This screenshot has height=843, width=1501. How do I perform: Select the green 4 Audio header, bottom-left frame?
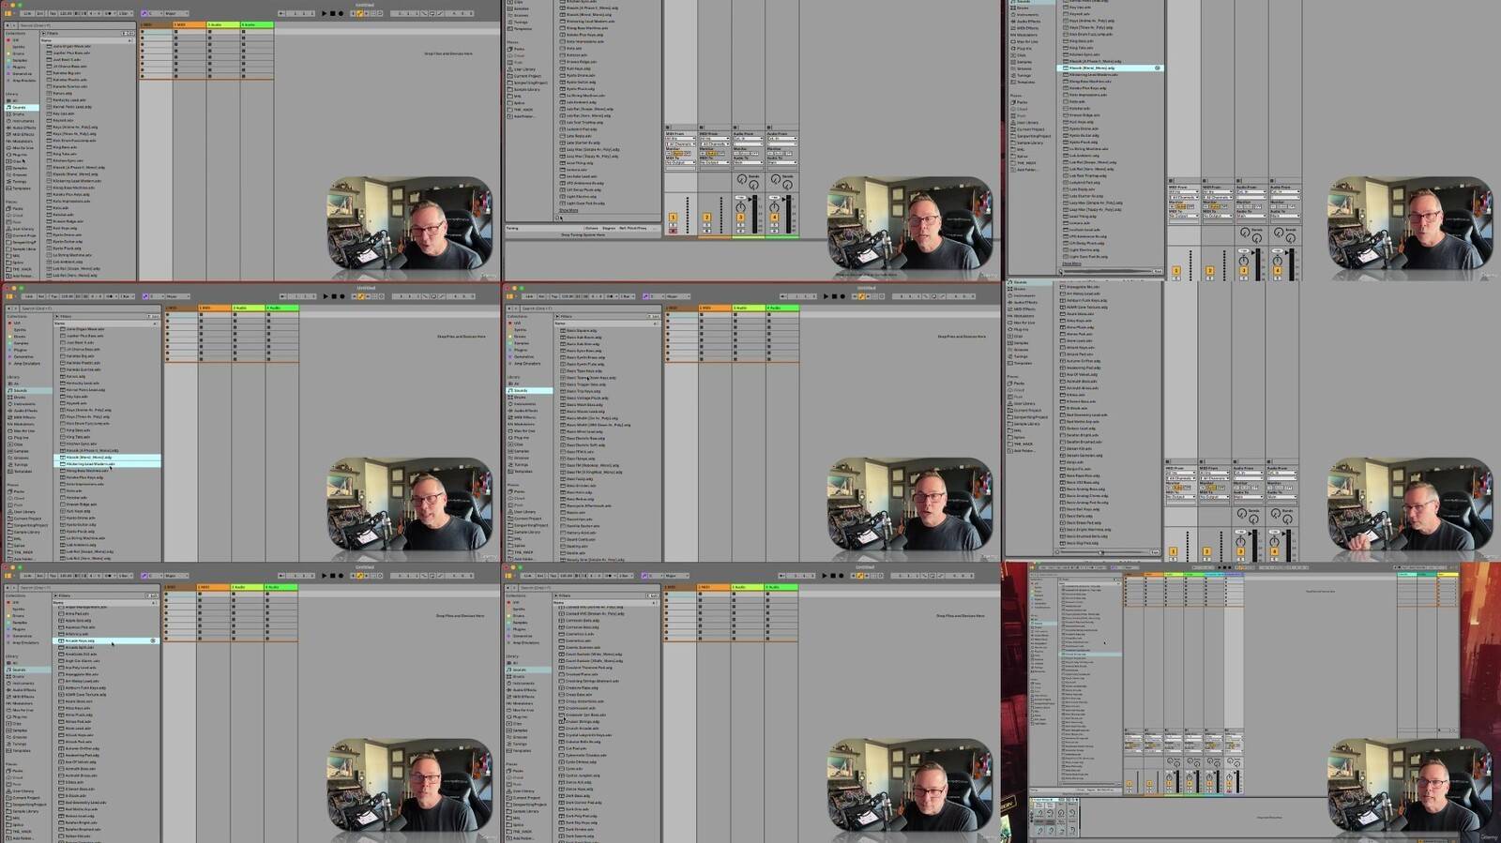280,587
